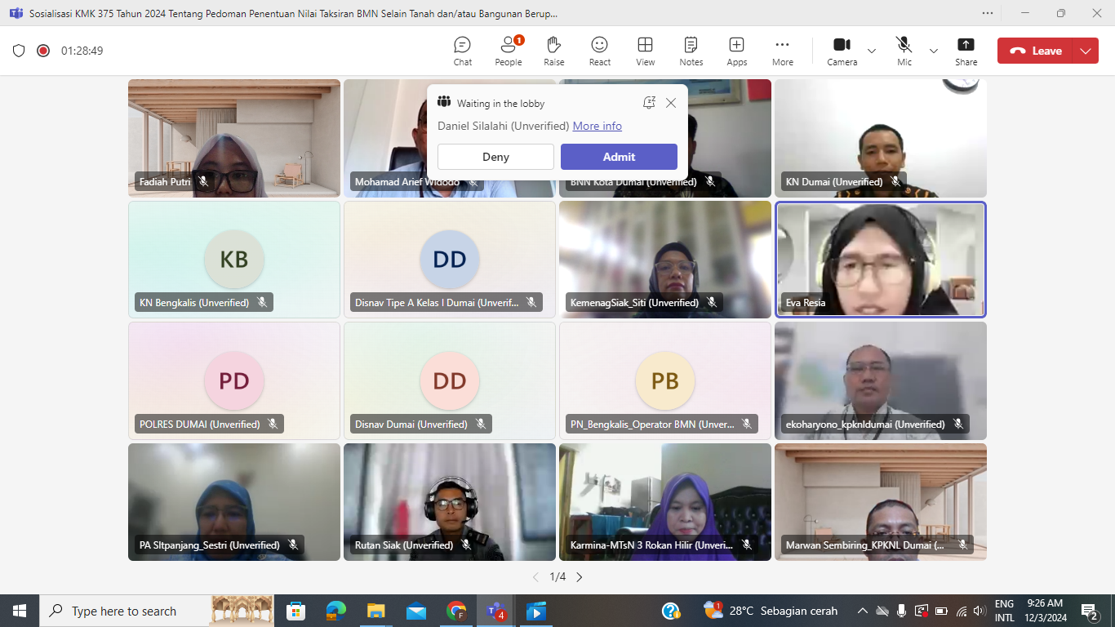Click the Share screen icon
Viewport: 1115px width, 627px height.
click(x=966, y=51)
